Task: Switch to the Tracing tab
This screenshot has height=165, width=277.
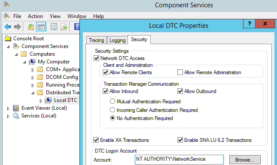Action: pyautogui.click(x=97, y=40)
